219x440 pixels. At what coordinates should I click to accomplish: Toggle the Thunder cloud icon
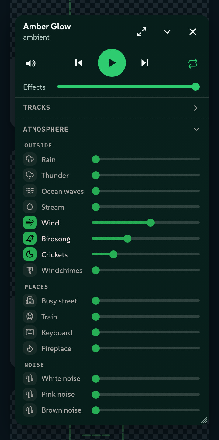[30, 175]
